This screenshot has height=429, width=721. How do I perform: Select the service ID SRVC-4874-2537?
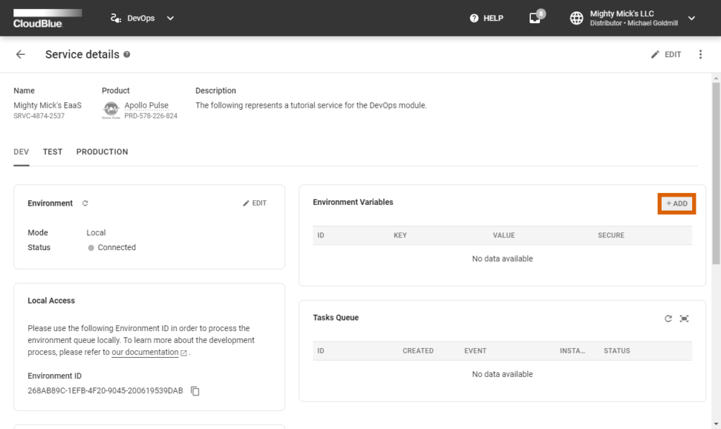(x=39, y=116)
